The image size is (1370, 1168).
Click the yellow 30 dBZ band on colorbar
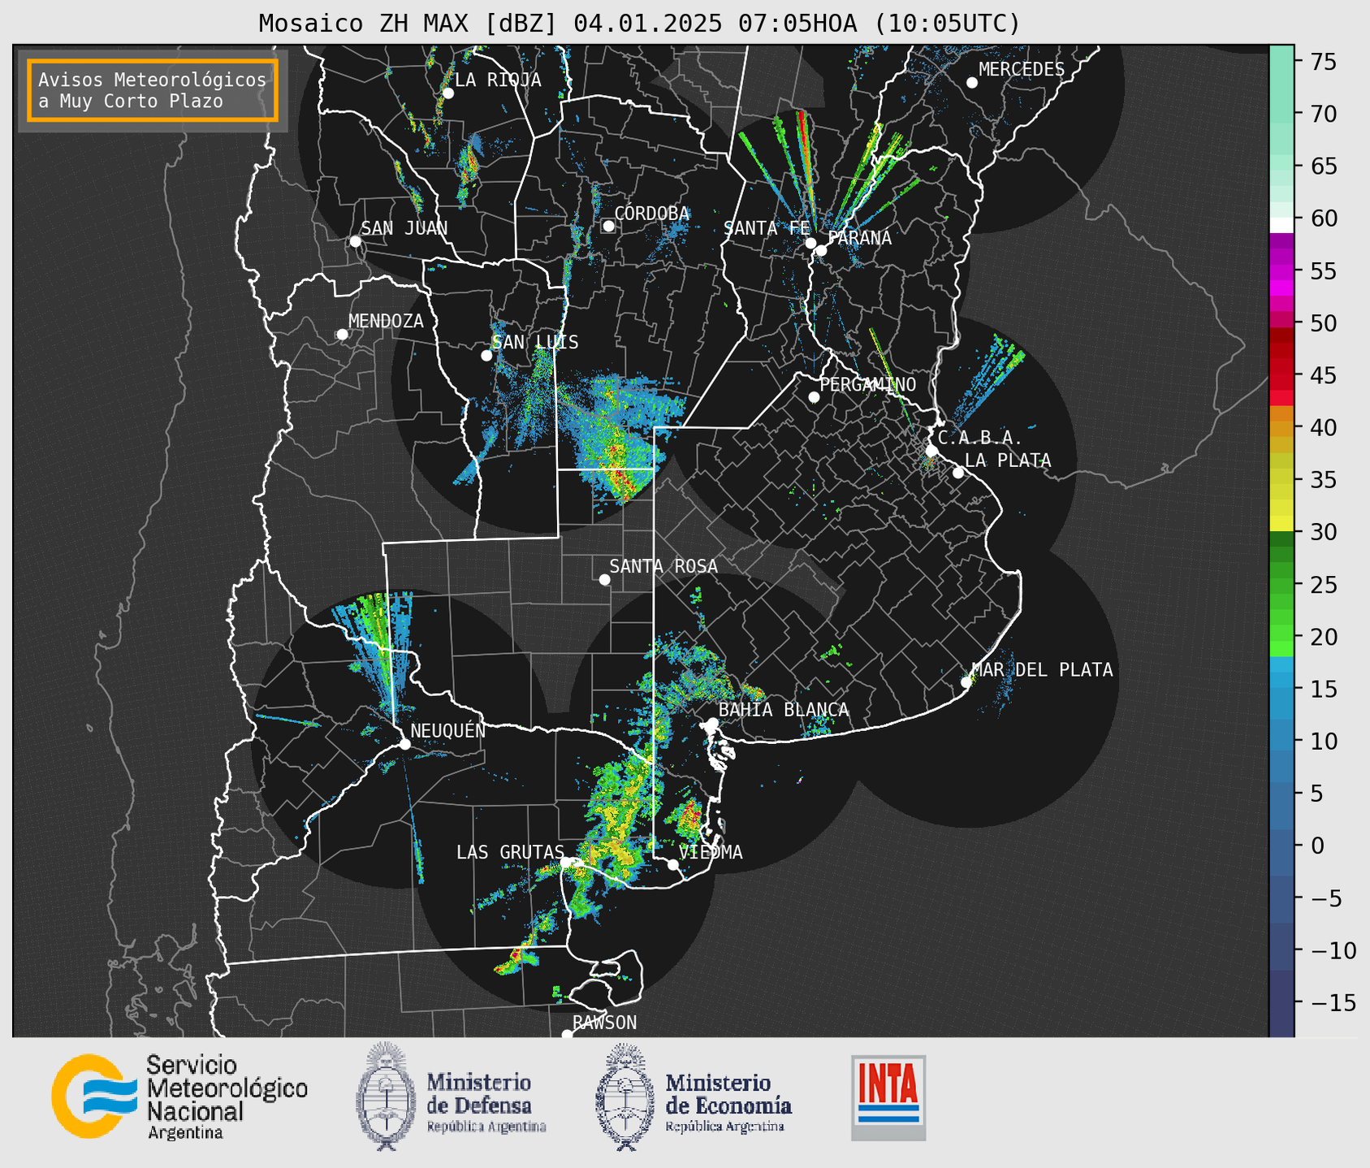[1281, 524]
